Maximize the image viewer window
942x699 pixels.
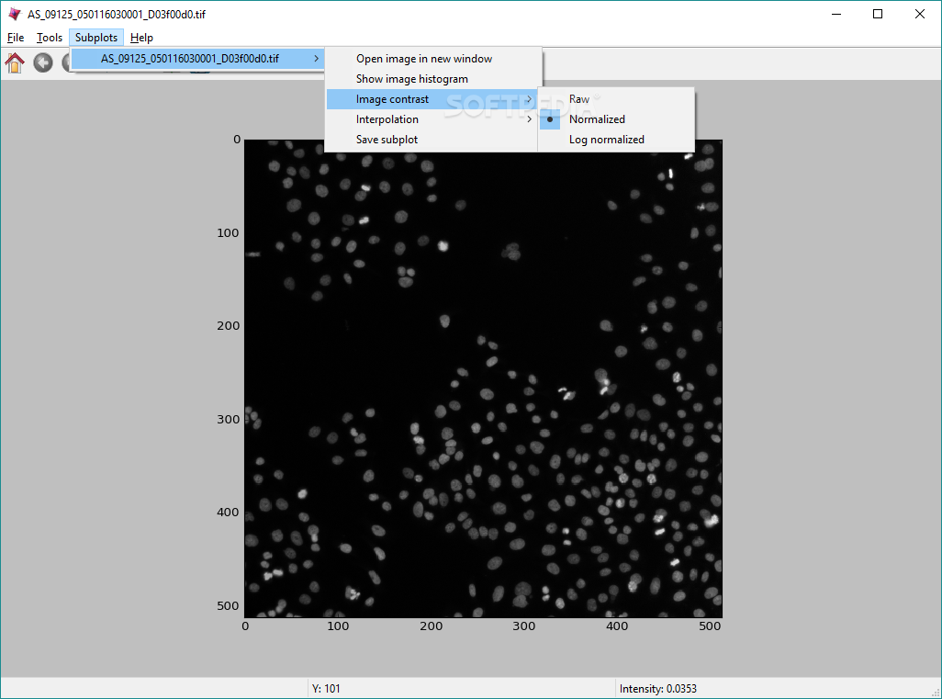point(878,14)
